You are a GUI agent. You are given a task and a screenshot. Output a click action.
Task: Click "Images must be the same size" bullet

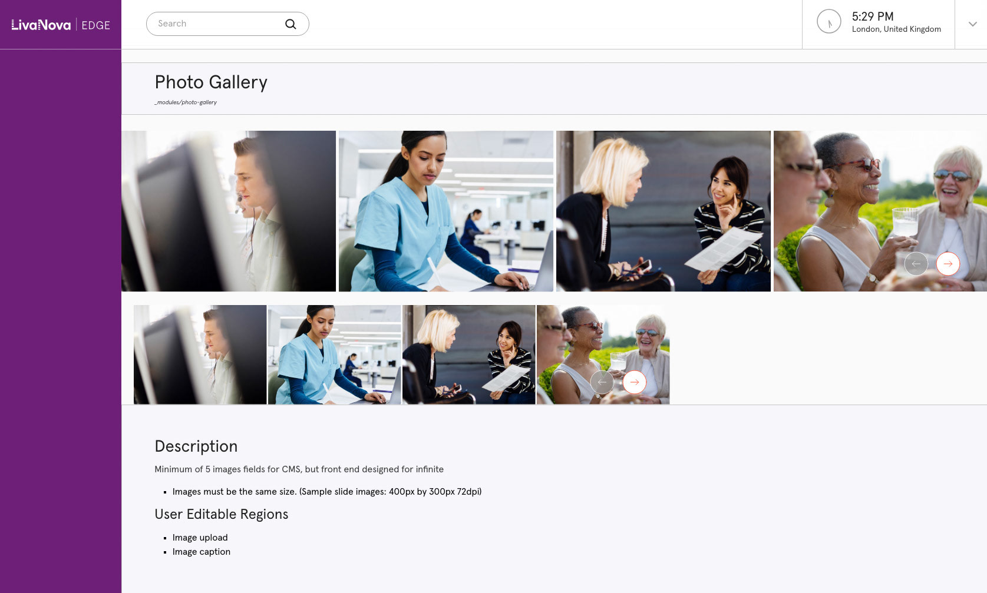click(327, 492)
